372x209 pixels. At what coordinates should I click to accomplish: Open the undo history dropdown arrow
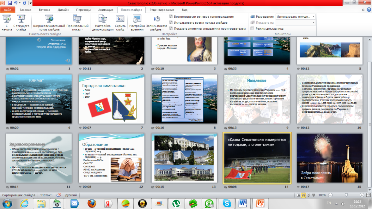click(20, 3)
